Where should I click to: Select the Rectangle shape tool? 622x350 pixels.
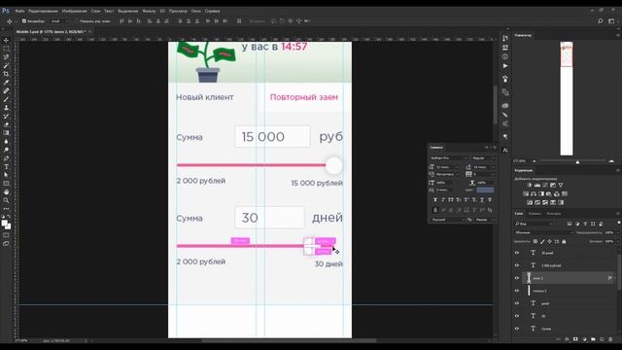(x=6, y=184)
